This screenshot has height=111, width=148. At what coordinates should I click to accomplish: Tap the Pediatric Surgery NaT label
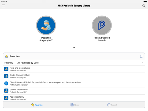(x=46, y=39)
